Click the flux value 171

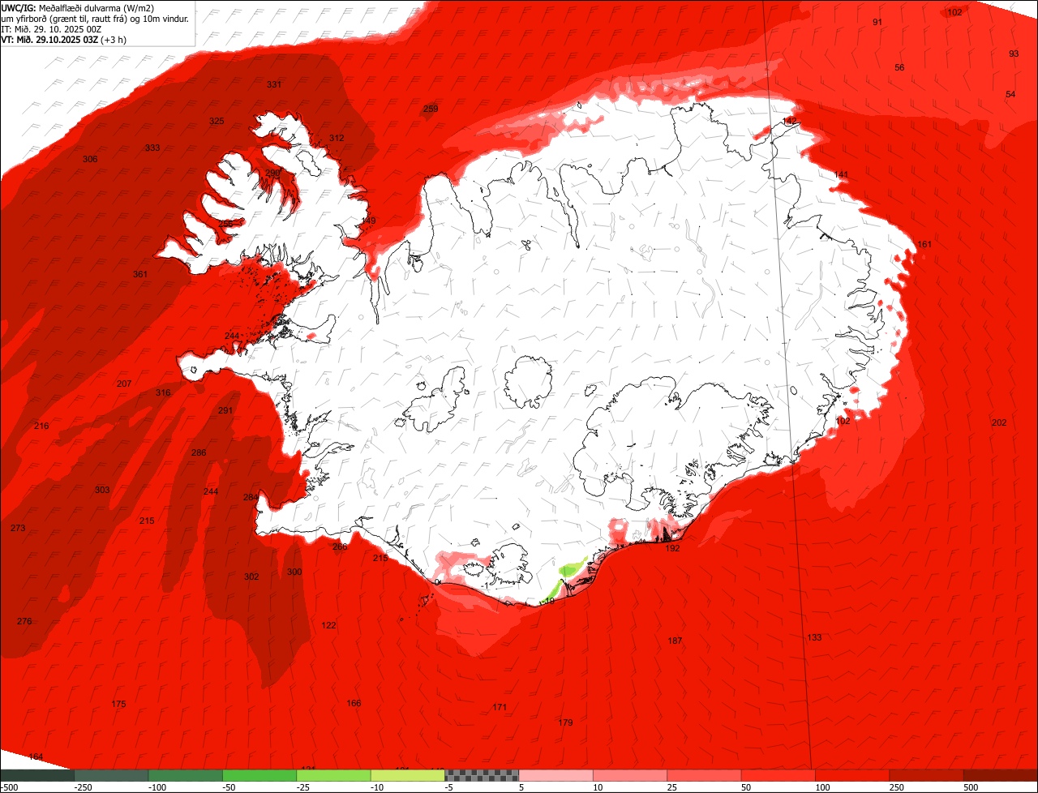500,707
